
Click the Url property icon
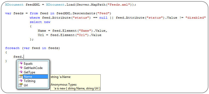(20, 85)
